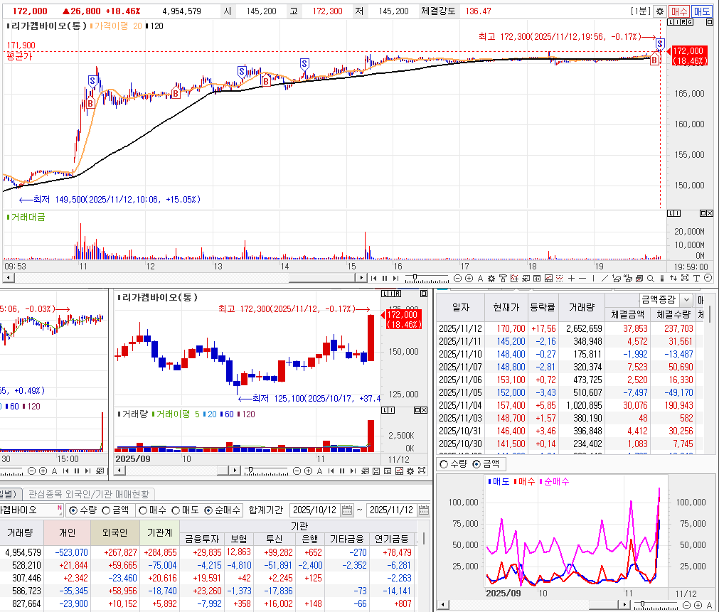Select the 순매수 radio in investor panel
This screenshot has height=612, width=719.
pos(208,510)
